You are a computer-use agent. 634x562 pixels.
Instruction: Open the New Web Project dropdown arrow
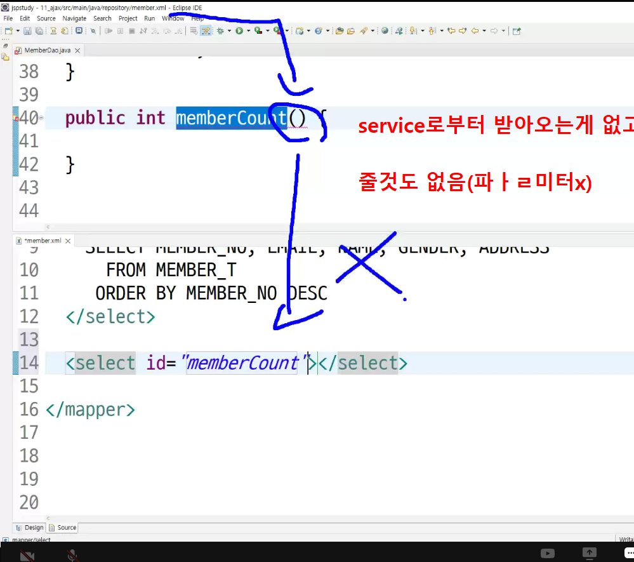point(308,30)
